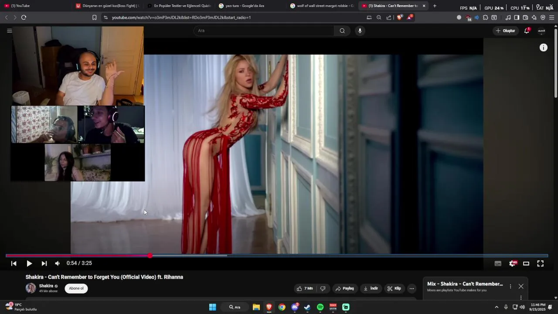Enter fullscreen mode
The height and width of the screenshot is (314, 558).
[540, 263]
